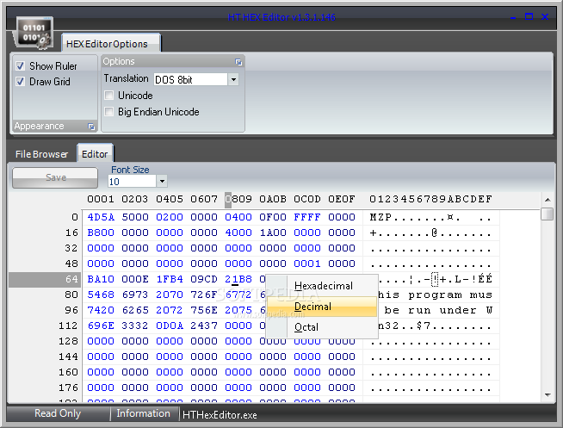Click hex value BA10 in row 64
The height and width of the screenshot is (428, 563).
pyautogui.click(x=101, y=279)
